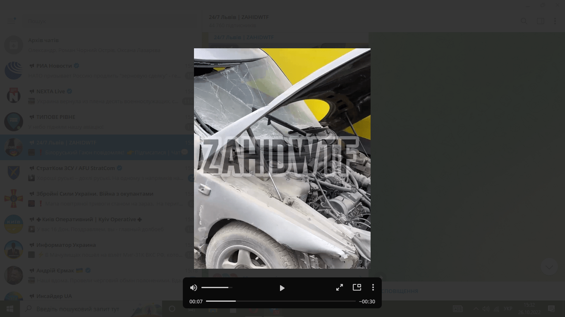Viewport: 565px width, 317px height.
Task: Focus the Пошук chat search field
Action: click(110, 21)
